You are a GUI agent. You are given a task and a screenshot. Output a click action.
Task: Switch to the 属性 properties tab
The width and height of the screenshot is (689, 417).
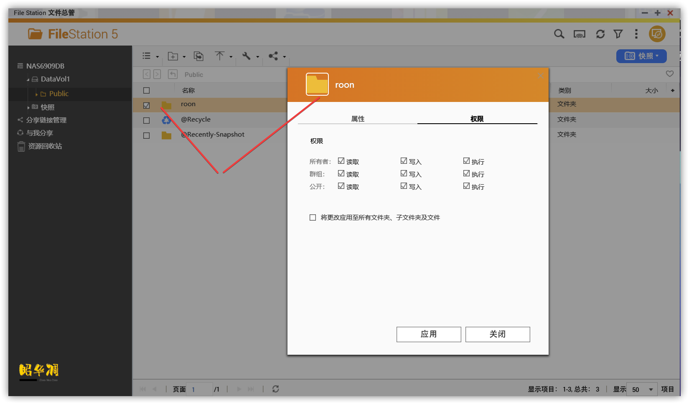(358, 119)
